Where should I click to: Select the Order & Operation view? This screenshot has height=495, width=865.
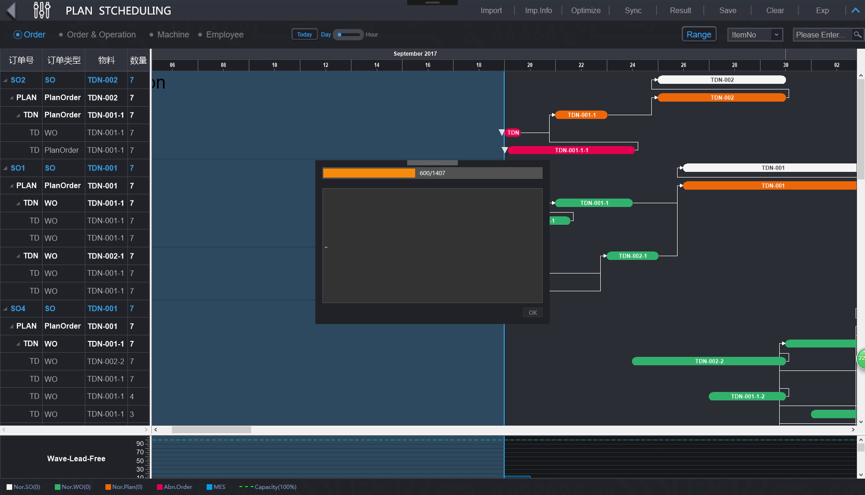[x=97, y=35]
